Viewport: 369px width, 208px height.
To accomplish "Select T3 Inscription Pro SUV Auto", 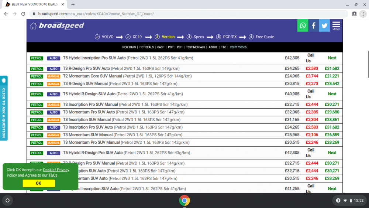I will 123,127.
